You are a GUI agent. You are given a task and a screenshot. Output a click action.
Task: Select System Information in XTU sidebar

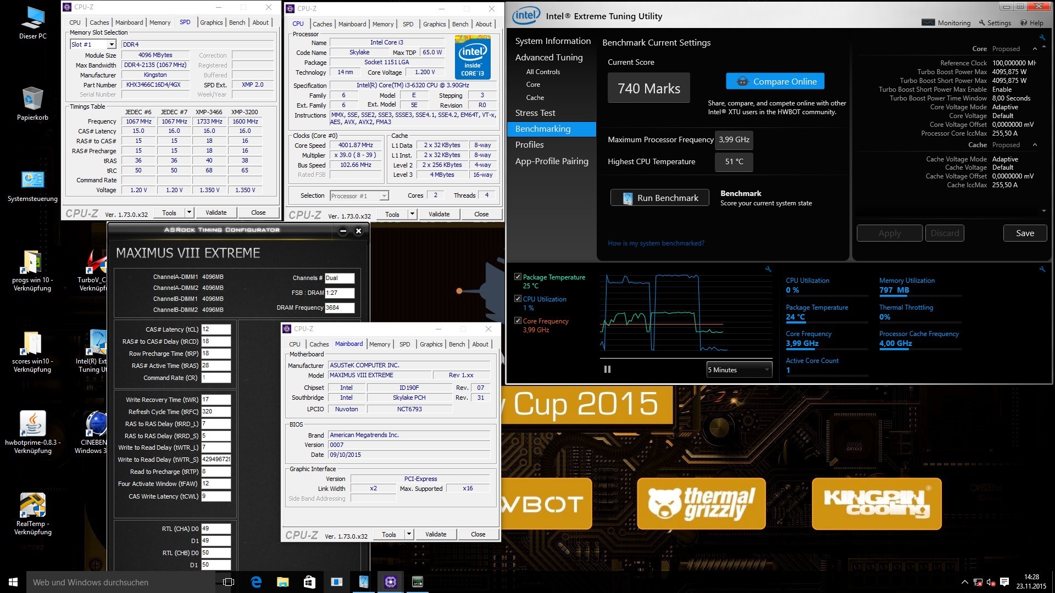pos(553,41)
